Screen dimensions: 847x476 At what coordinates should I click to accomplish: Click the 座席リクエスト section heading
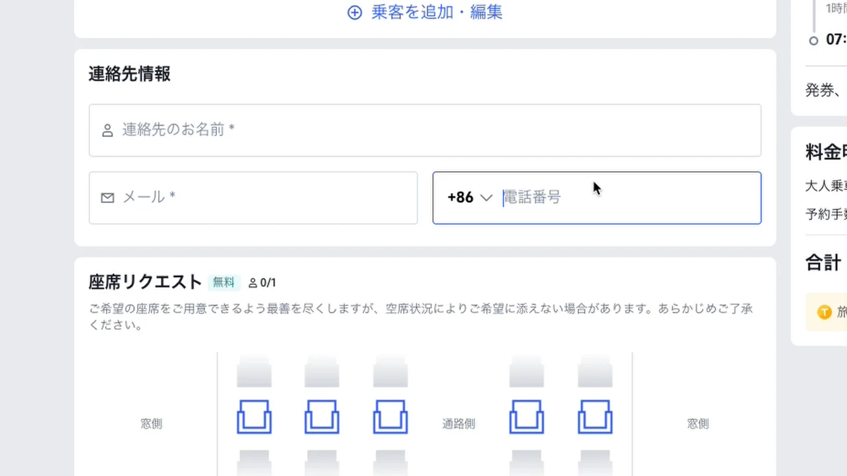tap(145, 282)
